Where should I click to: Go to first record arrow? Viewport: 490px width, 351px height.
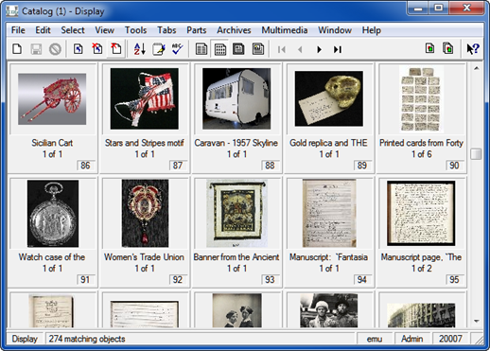[282, 49]
